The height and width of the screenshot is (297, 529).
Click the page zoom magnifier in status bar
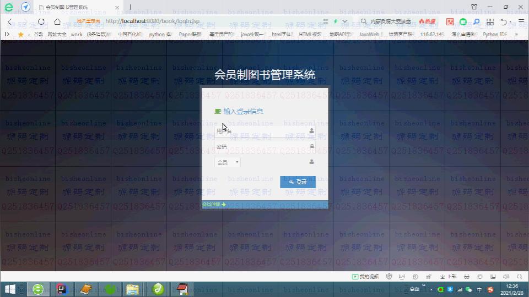coord(520,277)
